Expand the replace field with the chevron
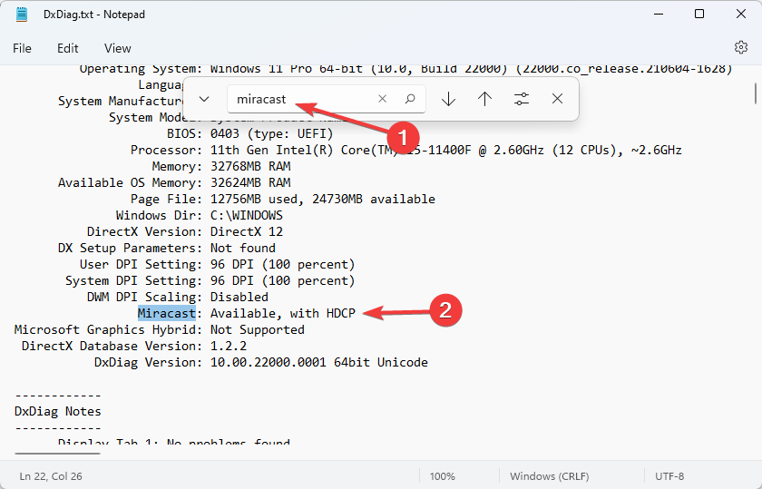The width and height of the screenshot is (762, 489). (204, 99)
